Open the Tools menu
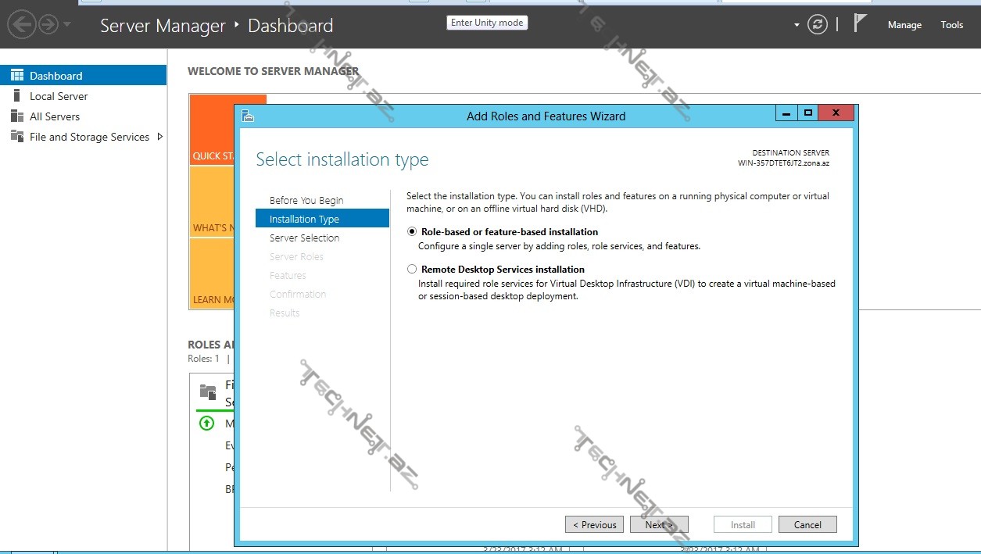Screen dimensions: 981x554 coord(951,25)
